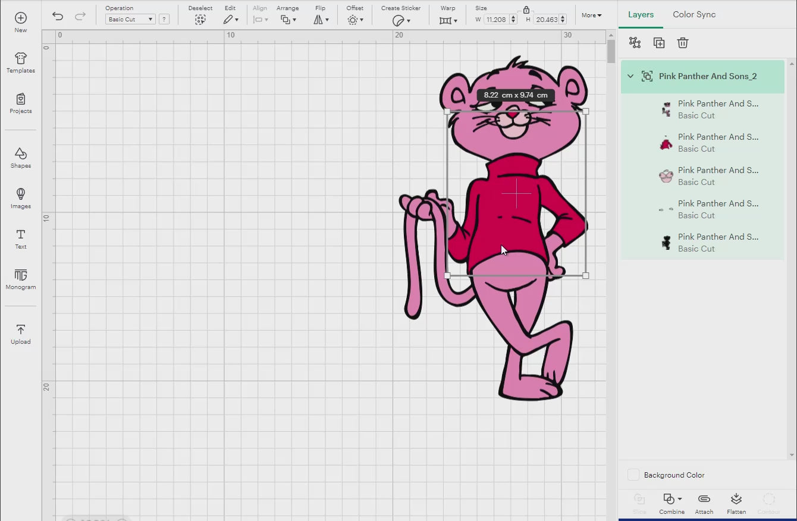797x521 pixels.
Task: Open the More menu
Action: coord(592,15)
